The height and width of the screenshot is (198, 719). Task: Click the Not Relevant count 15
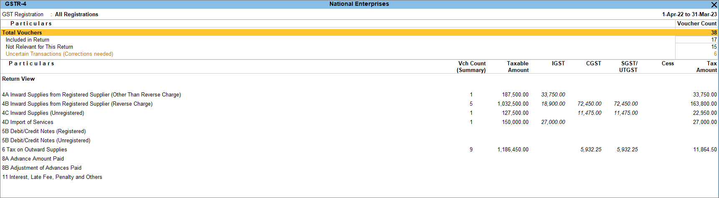tap(714, 47)
